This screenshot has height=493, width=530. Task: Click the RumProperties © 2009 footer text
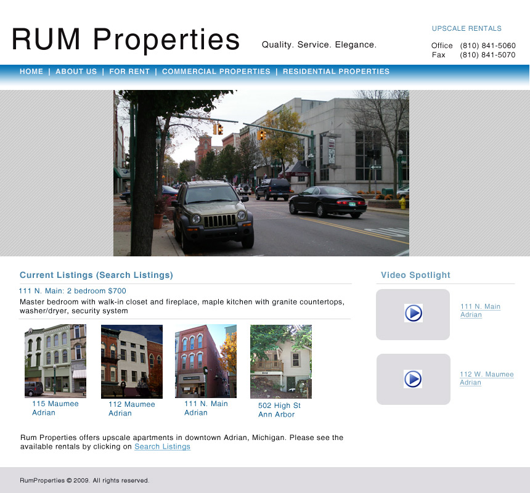click(84, 481)
